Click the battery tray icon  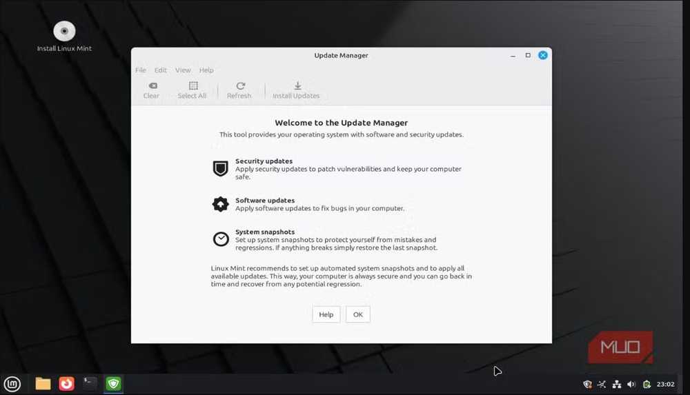[647, 385]
